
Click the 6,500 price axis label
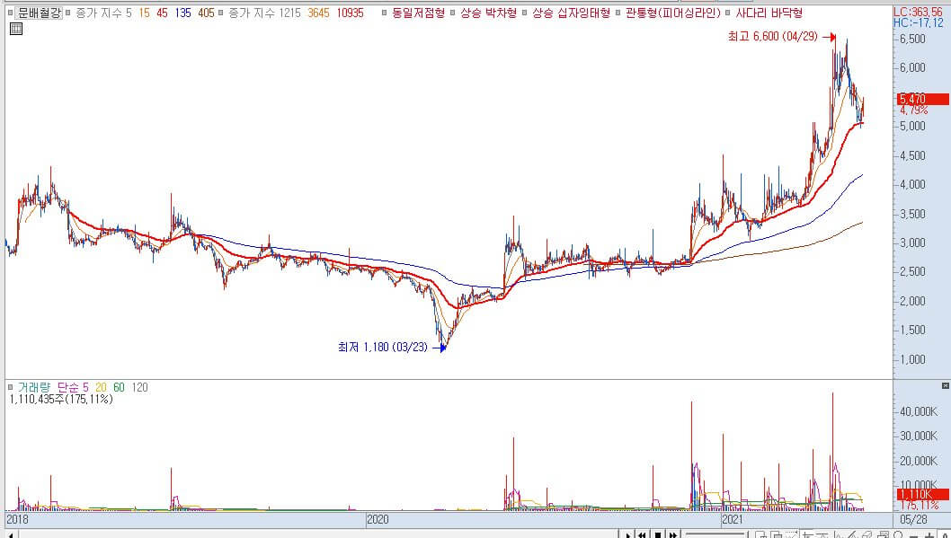click(912, 39)
